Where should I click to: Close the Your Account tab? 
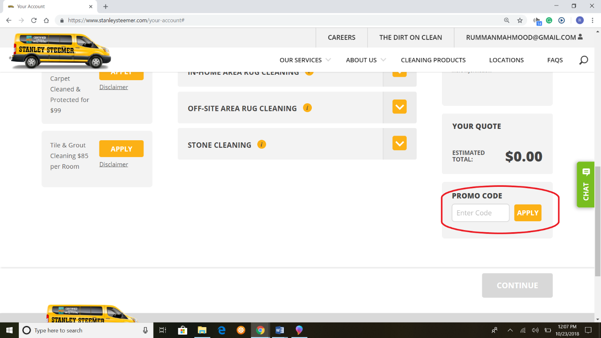click(x=91, y=6)
